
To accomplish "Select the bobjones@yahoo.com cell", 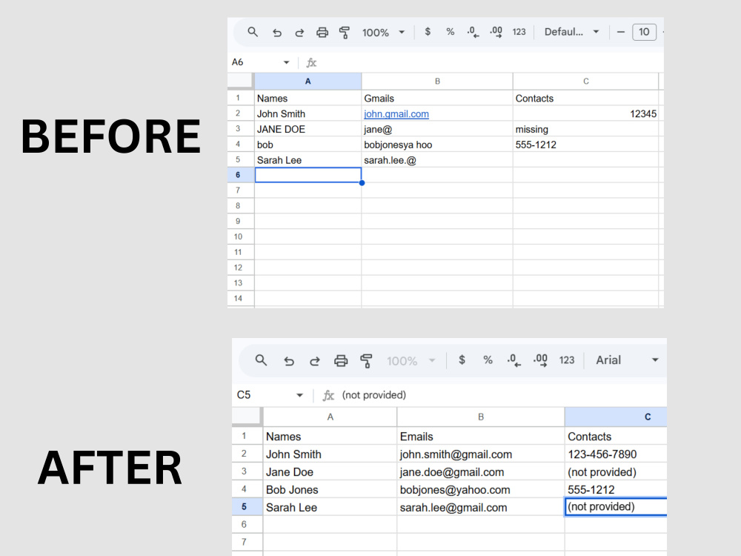I will click(481, 489).
